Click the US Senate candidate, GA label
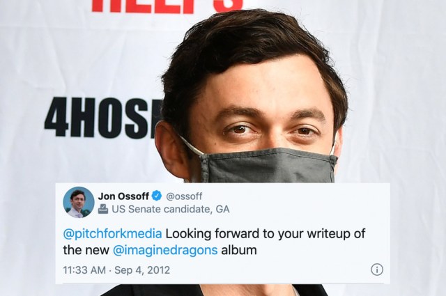This screenshot has width=446, height=296. [171, 209]
